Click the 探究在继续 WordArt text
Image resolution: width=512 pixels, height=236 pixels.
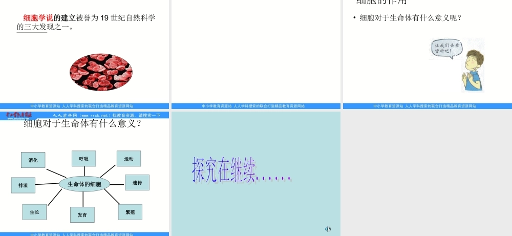[241, 170]
